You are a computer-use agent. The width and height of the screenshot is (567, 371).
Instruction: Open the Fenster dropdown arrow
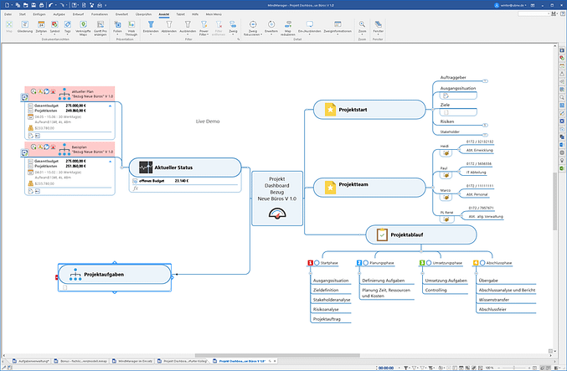pos(379,34)
